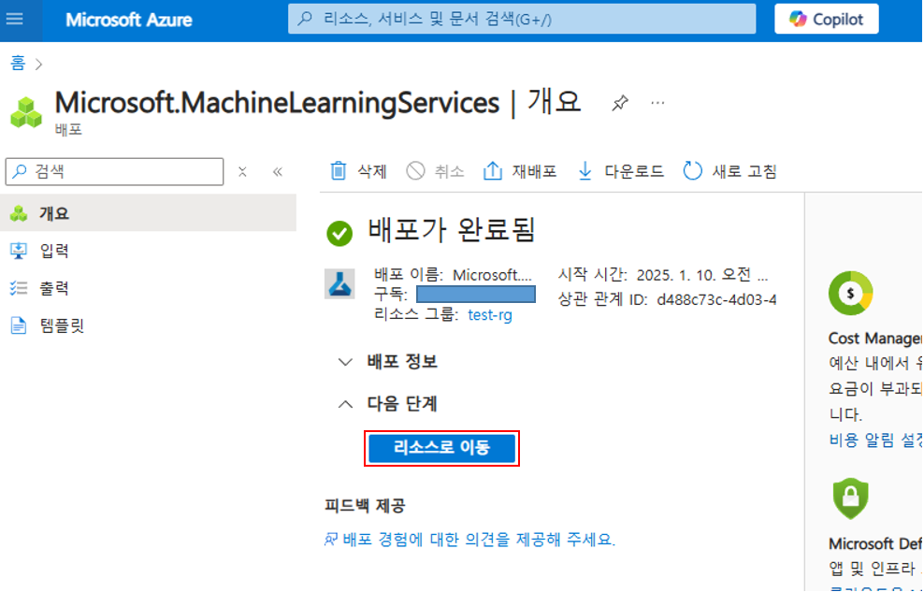Collapse the 다음 단계 section

(388, 404)
